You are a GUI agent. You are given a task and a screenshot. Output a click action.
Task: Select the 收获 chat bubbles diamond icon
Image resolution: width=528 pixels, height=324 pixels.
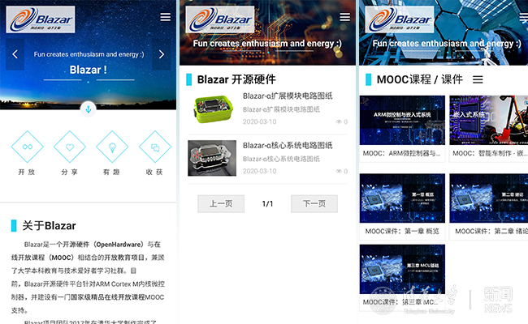154,147
